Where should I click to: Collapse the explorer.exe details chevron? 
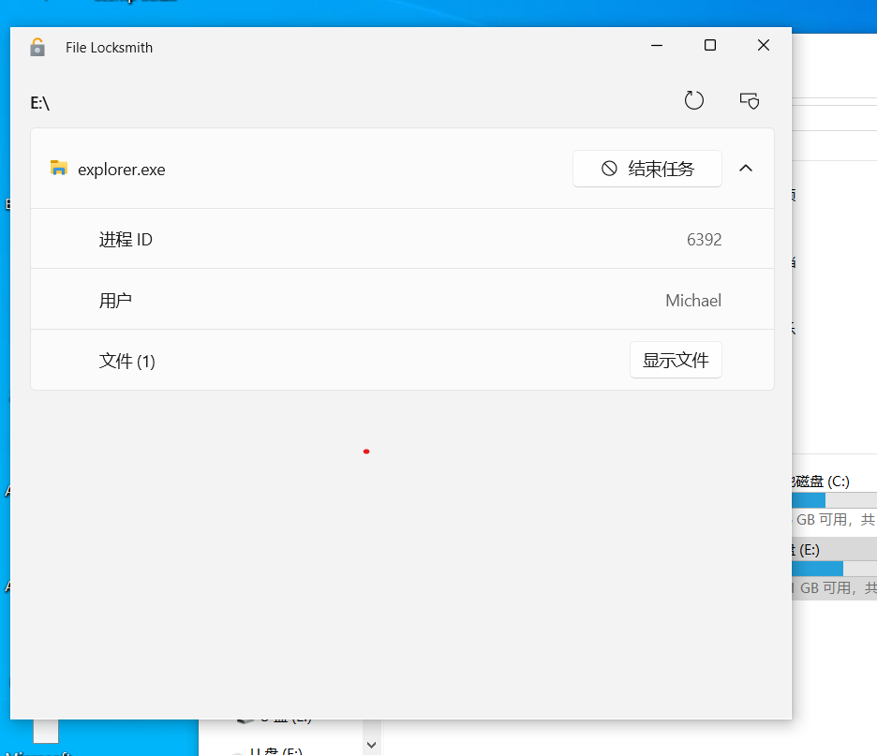[746, 169]
